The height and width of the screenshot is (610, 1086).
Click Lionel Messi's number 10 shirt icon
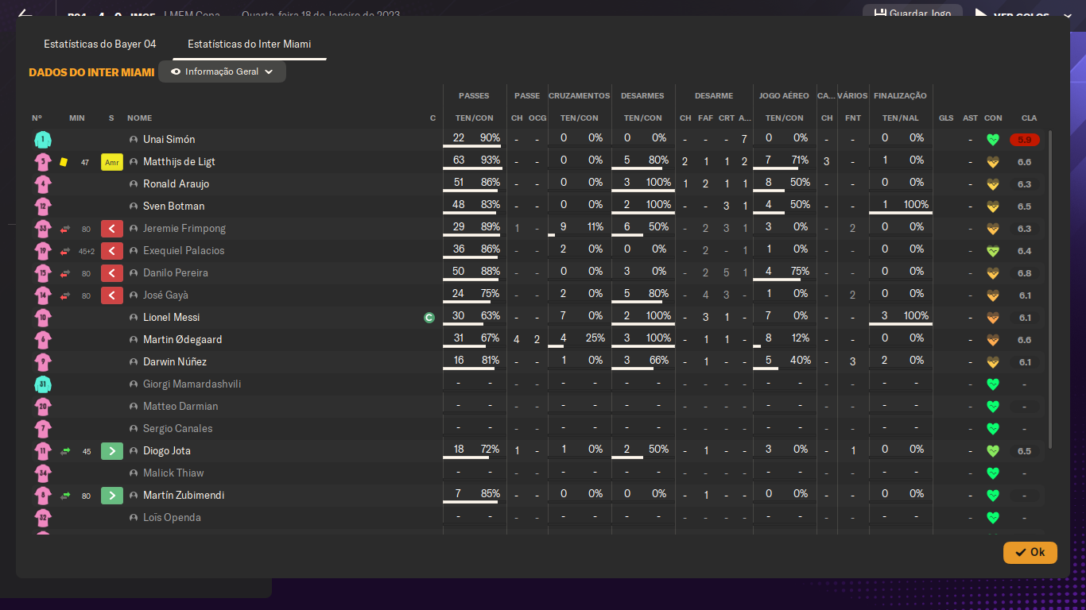[x=43, y=318]
